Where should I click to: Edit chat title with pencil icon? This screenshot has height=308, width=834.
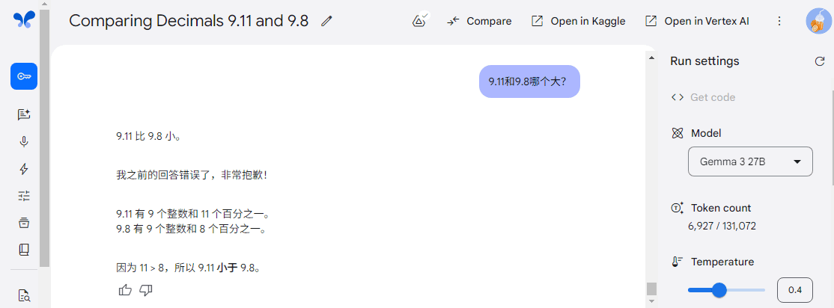coord(326,21)
